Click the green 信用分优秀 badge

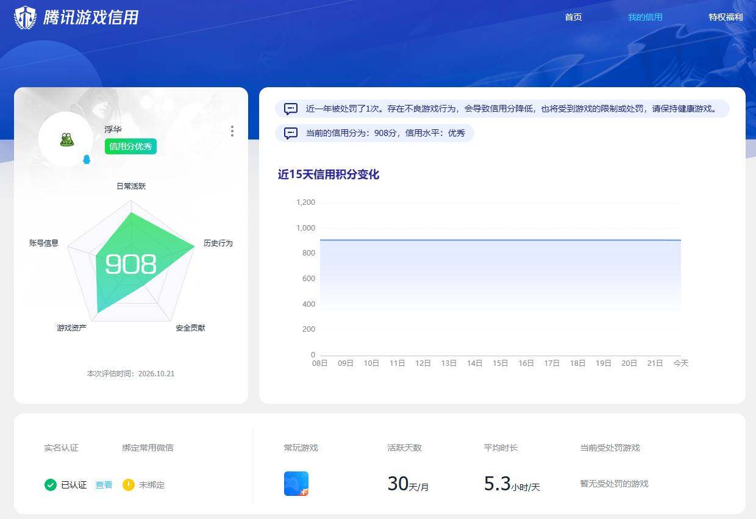pos(130,146)
